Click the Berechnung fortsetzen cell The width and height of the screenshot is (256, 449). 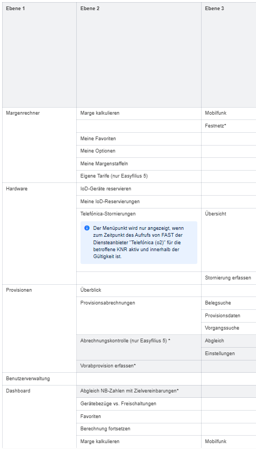[x=139, y=429]
